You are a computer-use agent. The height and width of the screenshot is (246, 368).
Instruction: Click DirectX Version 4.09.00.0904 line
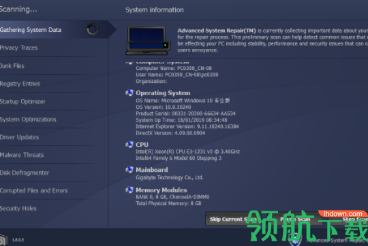[170, 133]
